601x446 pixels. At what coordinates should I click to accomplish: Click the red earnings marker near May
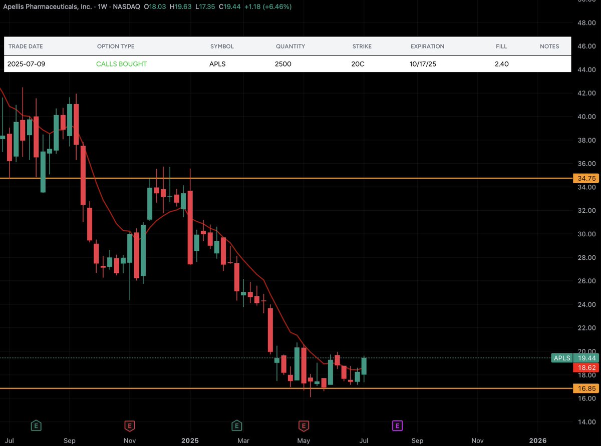tap(303, 425)
